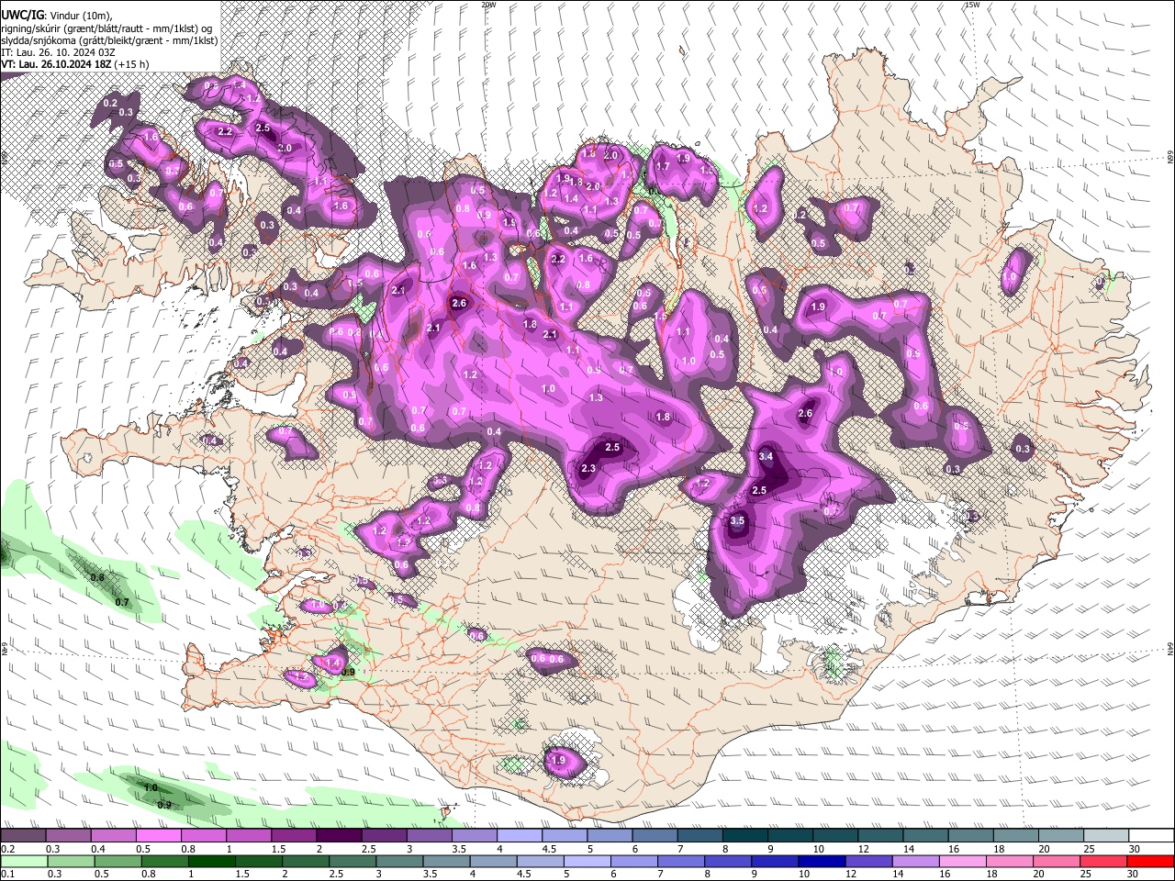Click top-row swatch between 20 and 25
Viewport: 1175px width, 881px height.
(1062, 835)
